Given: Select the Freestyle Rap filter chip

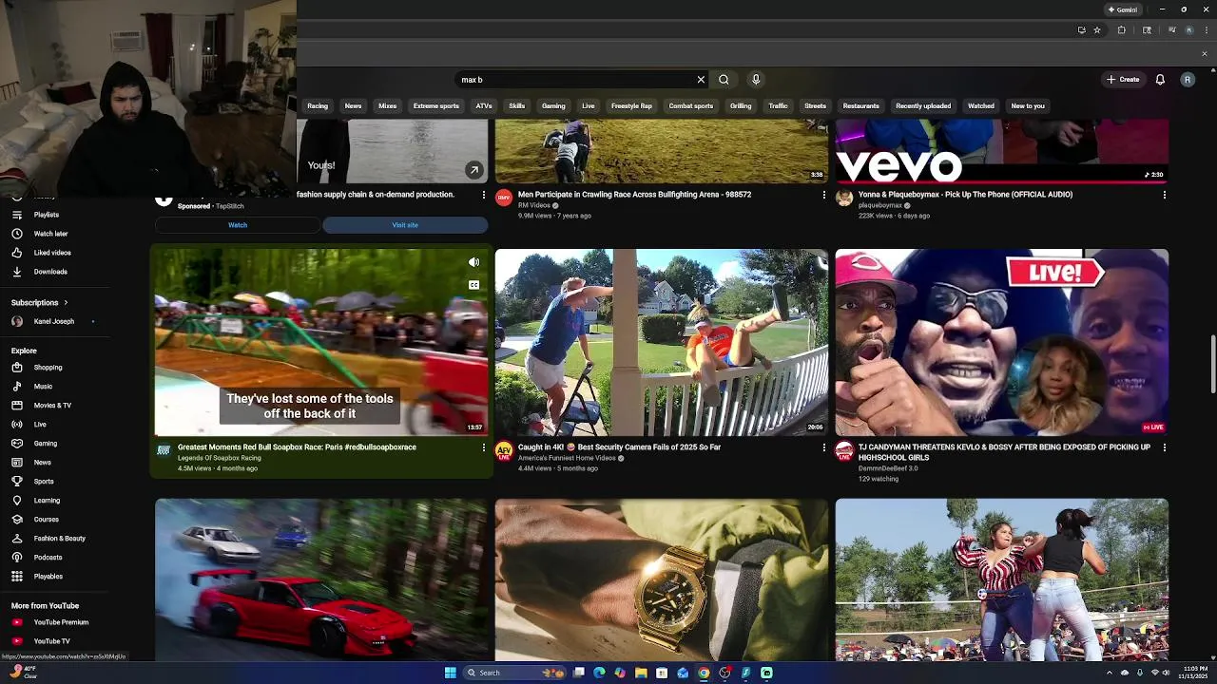Looking at the screenshot, I should point(631,106).
